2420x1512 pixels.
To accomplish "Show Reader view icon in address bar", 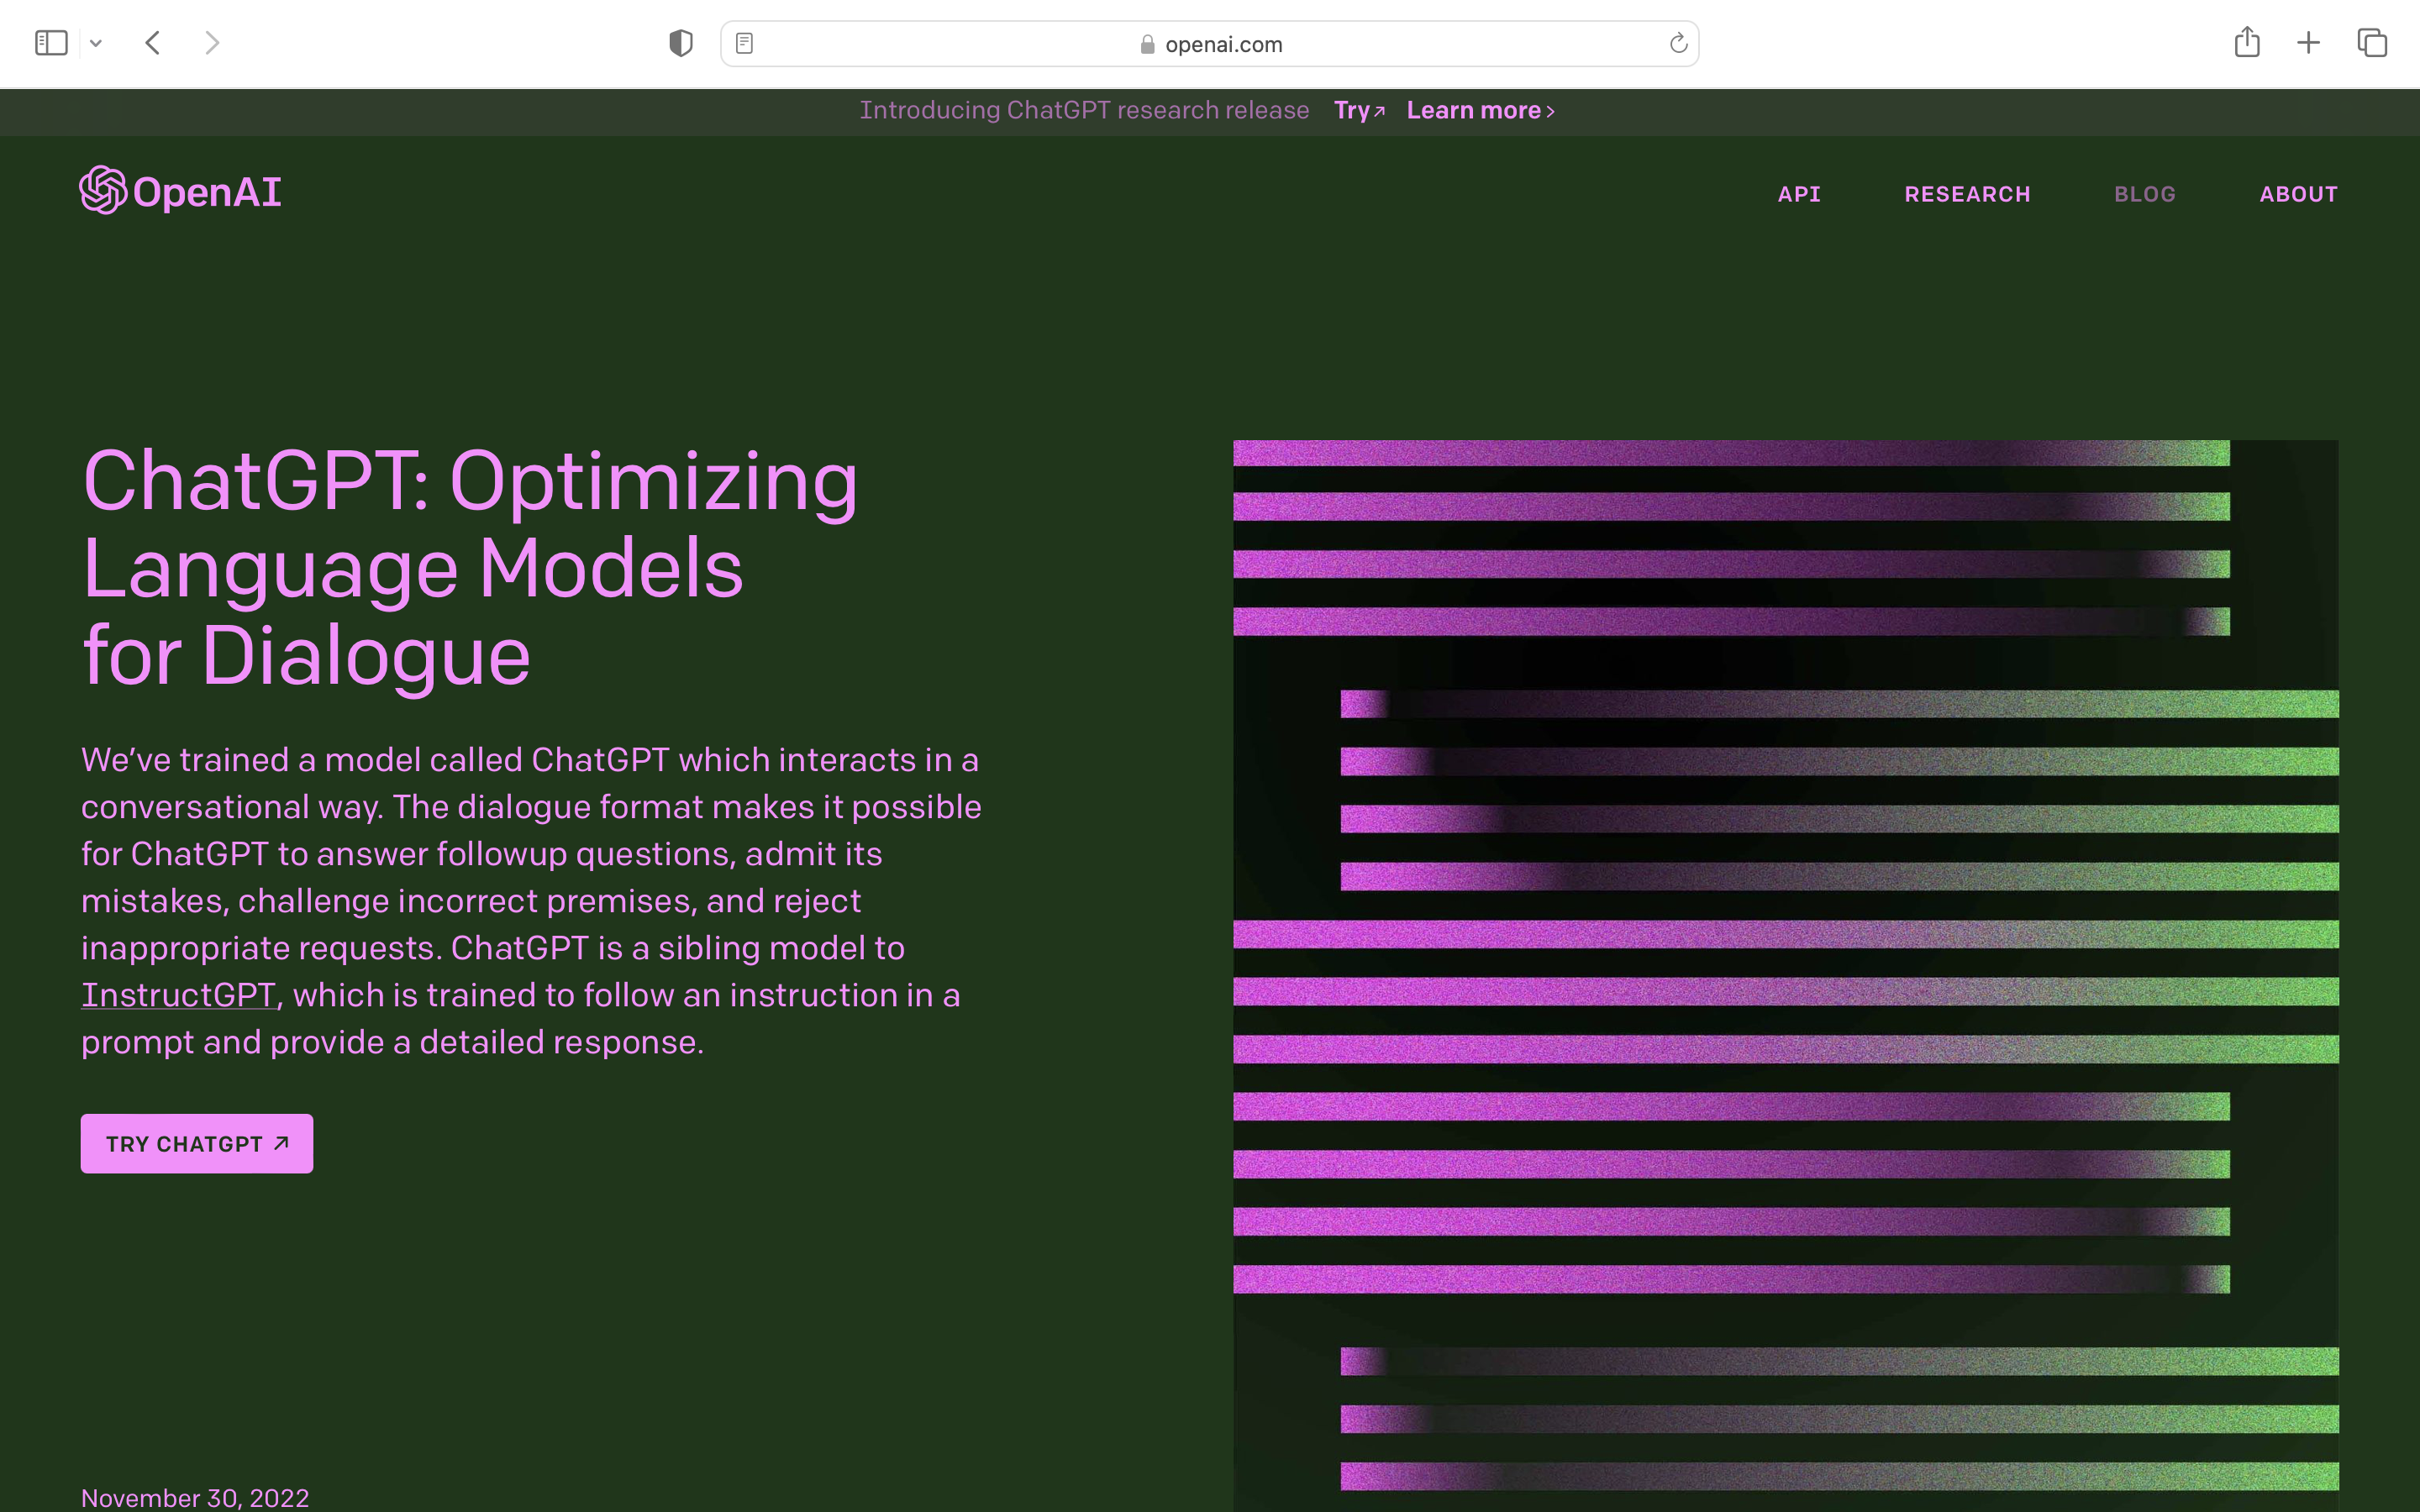I will point(744,43).
